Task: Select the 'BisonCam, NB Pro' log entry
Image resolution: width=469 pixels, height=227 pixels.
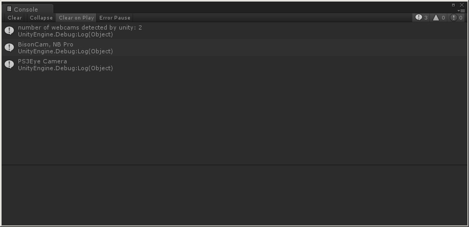Action: pos(234,48)
